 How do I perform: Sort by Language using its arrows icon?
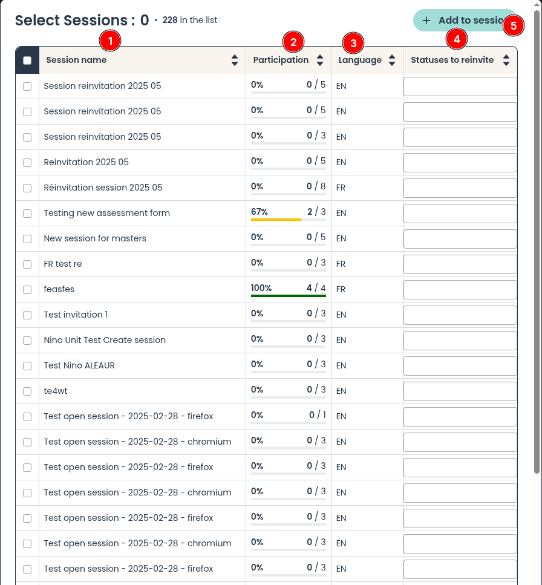[392, 60]
